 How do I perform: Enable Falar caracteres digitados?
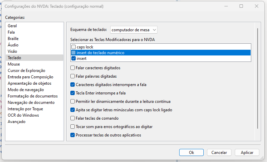[73, 68]
